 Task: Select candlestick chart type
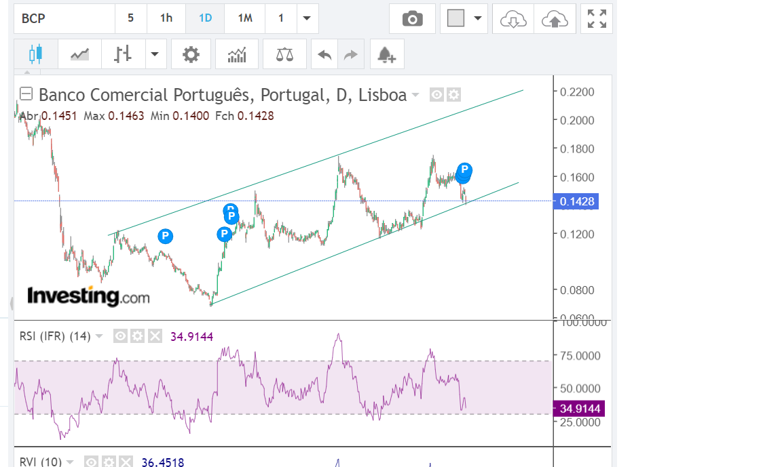tap(35, 54)
